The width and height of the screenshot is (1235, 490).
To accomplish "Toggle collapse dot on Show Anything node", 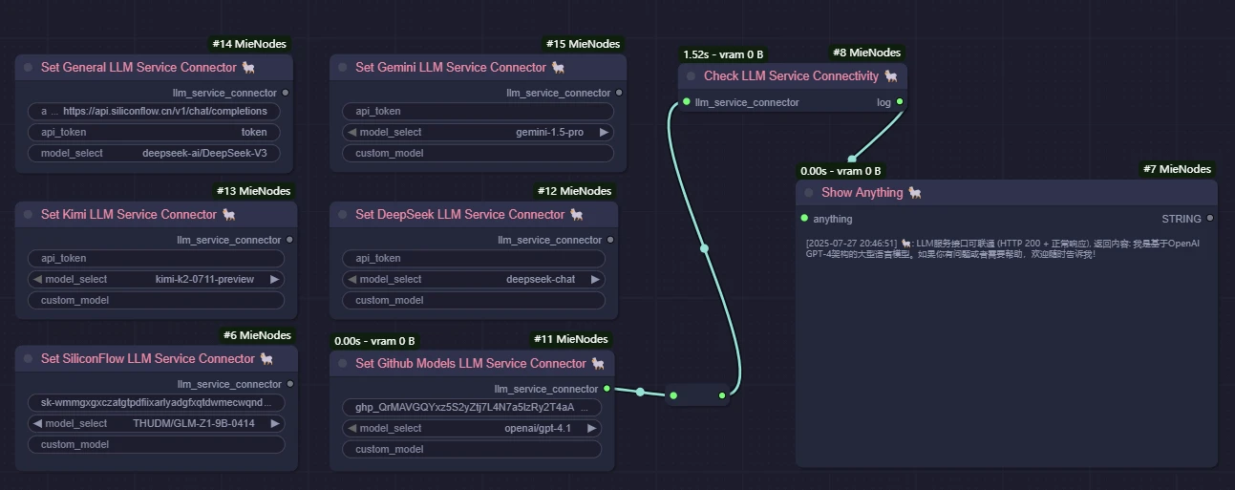I will click(x=808, y=193).
